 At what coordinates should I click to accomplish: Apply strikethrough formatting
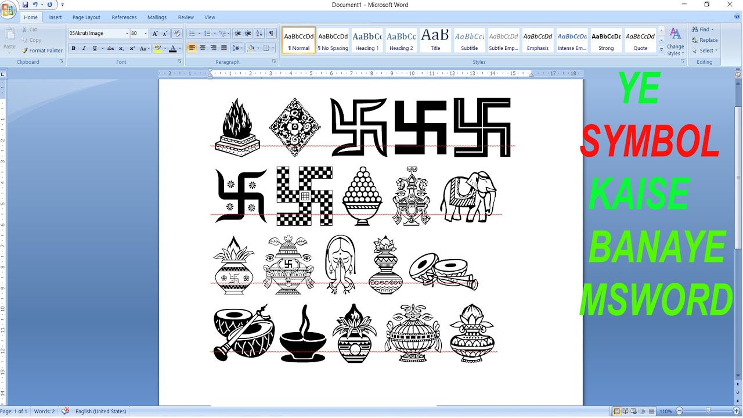click(110, 48)
